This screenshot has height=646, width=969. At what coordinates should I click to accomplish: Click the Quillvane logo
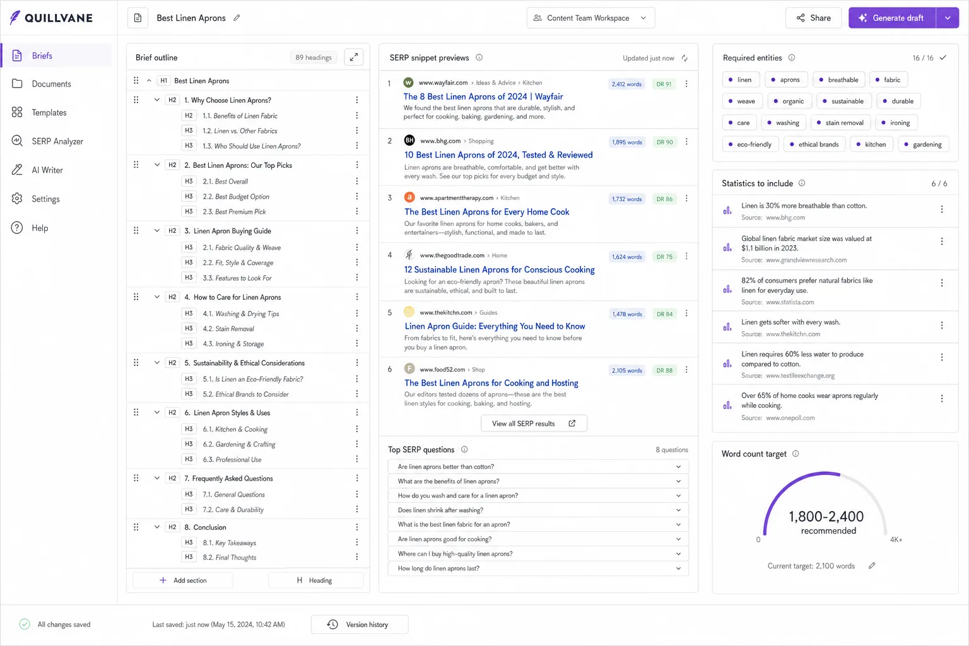[x=51, y=18]
